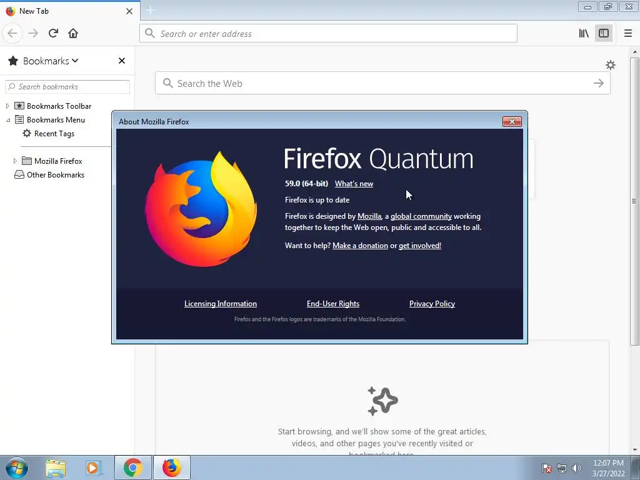
Task: Open Licensing Information link
Action: pyautogui.click(x=221, y=304)
